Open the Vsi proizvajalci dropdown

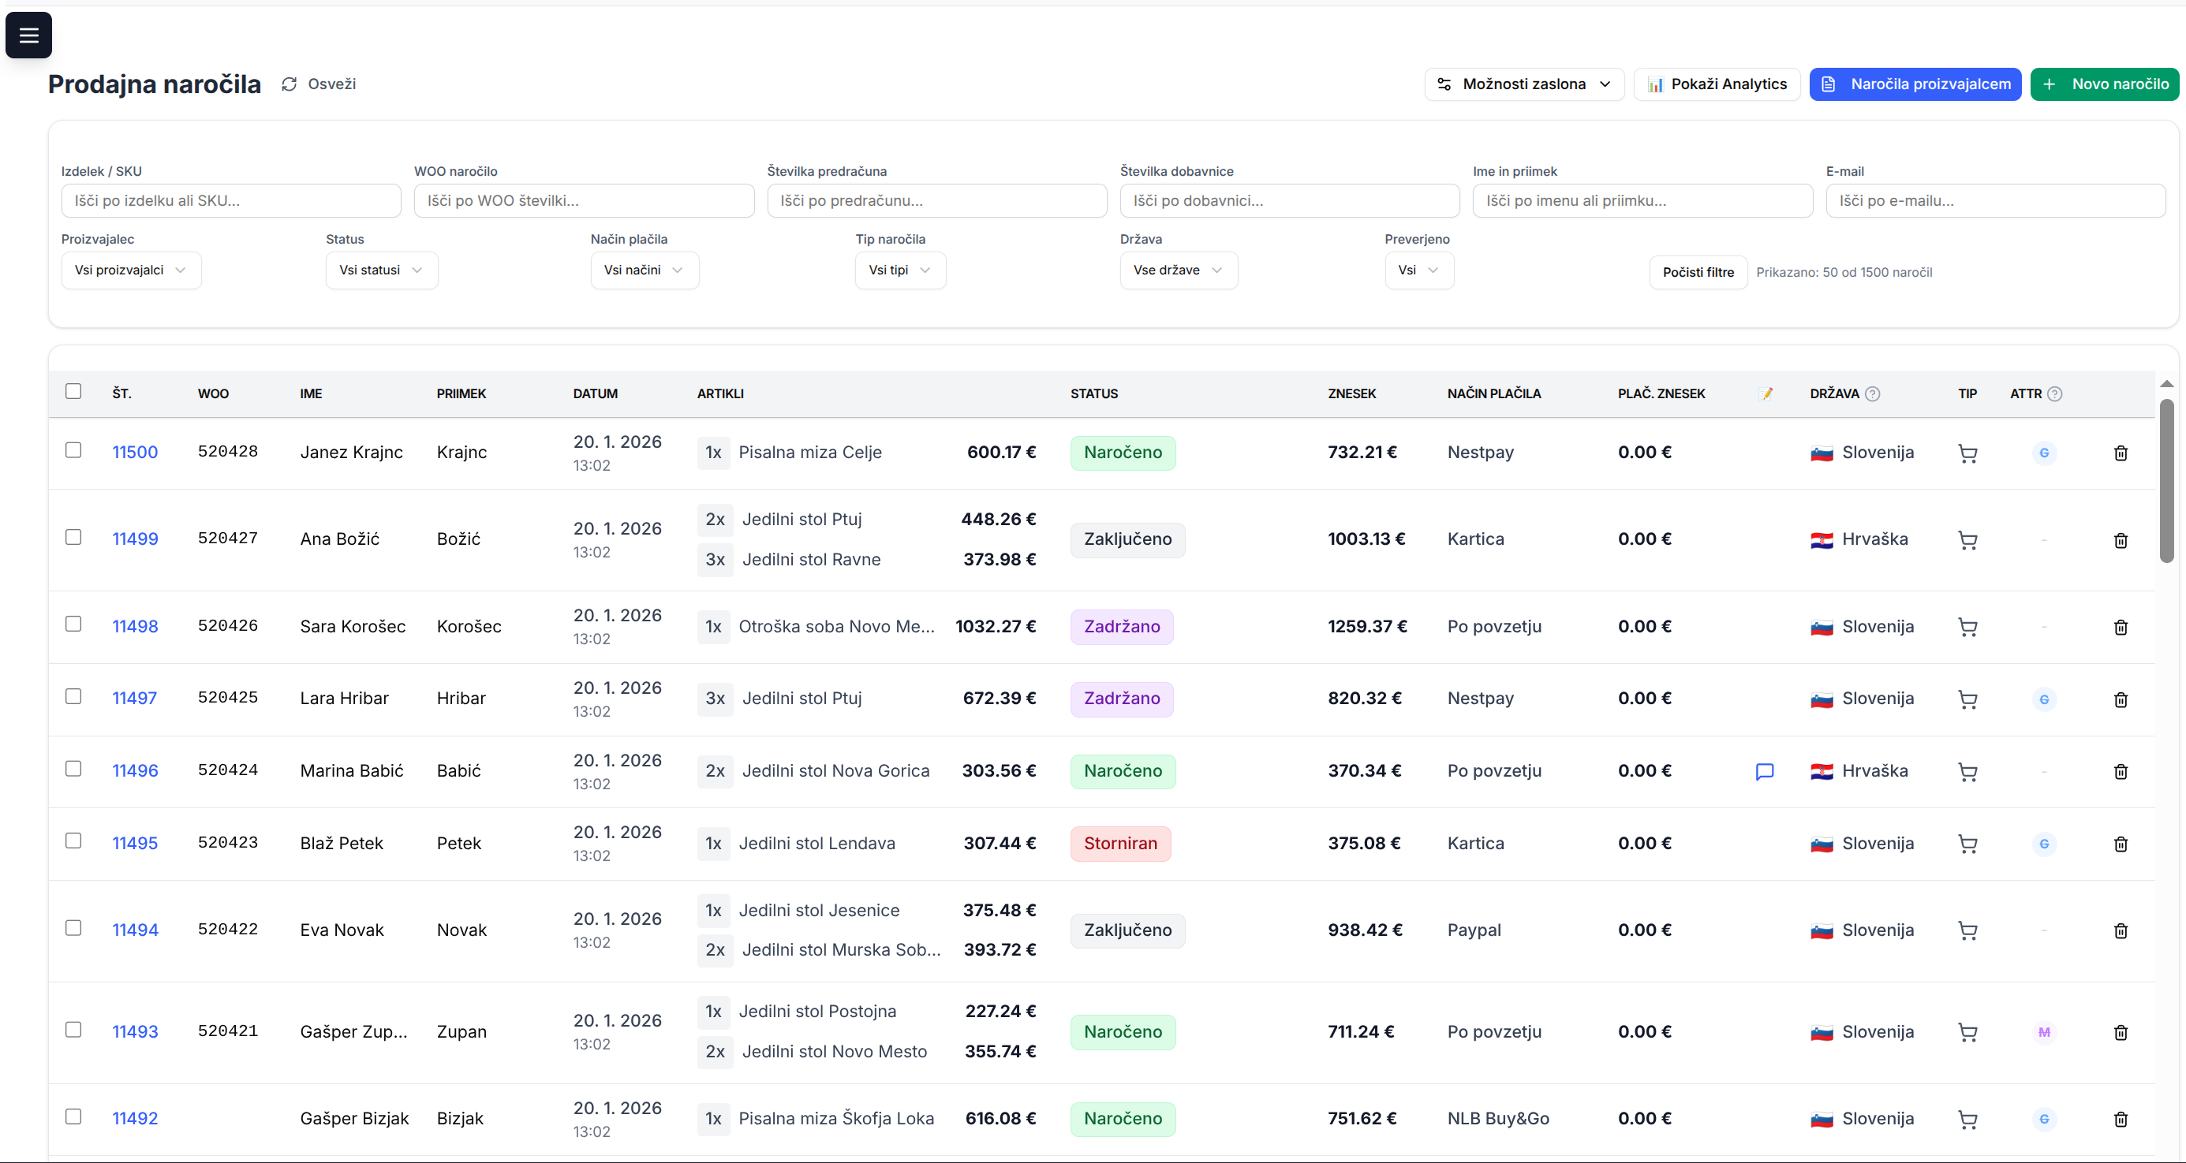(x=131, y=270)
